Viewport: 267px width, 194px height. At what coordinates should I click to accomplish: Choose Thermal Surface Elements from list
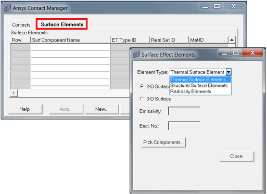(x=200, y=80)
